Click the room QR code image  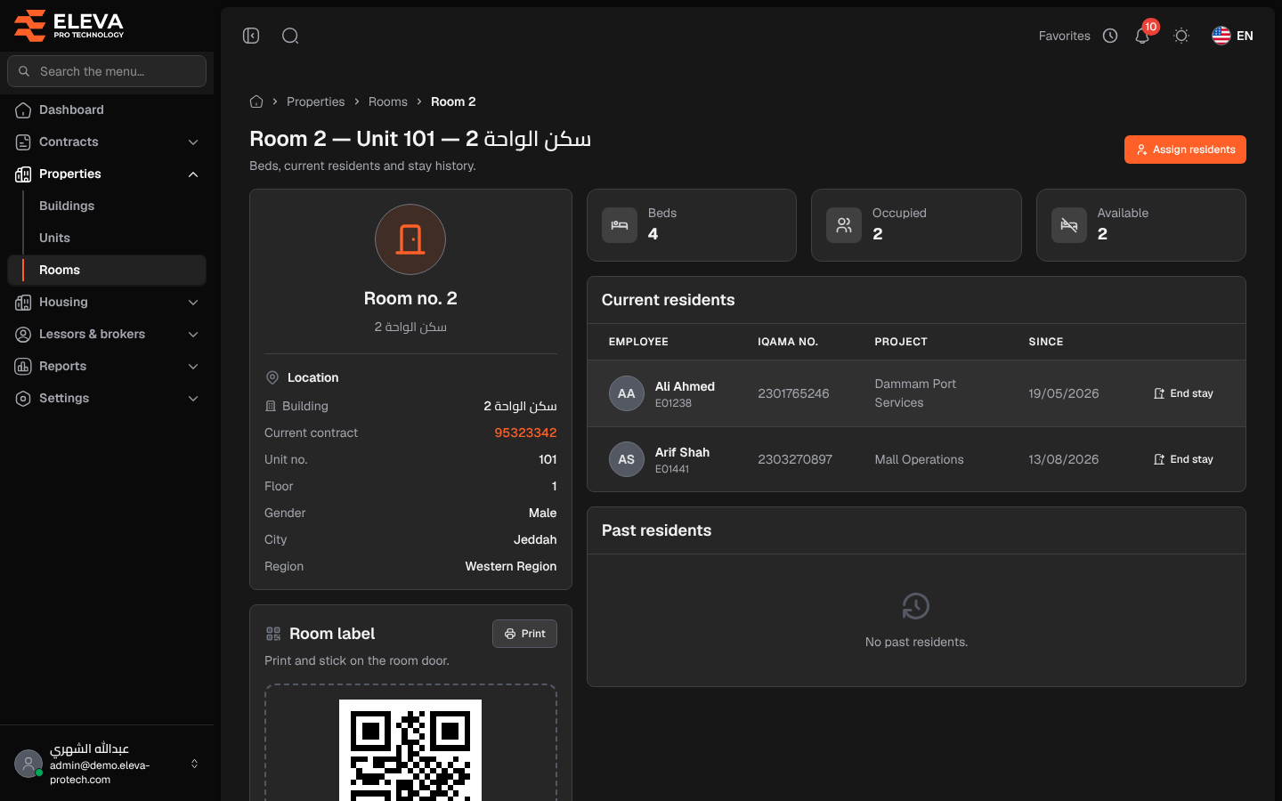pyautogui.click(x=410, y=750)
